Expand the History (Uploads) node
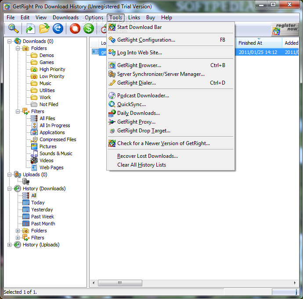The width and height of the screenshot is (303, 299). coord(9,245)
